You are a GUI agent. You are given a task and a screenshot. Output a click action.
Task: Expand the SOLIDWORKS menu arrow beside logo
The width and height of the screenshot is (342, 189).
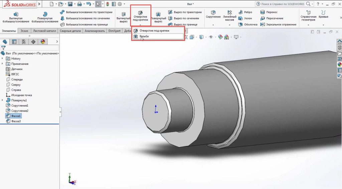[x=39, y=4]
